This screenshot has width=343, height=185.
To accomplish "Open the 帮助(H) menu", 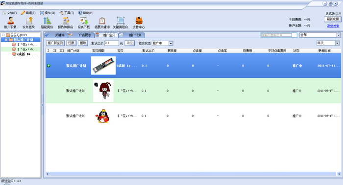I will click(86, 13).
